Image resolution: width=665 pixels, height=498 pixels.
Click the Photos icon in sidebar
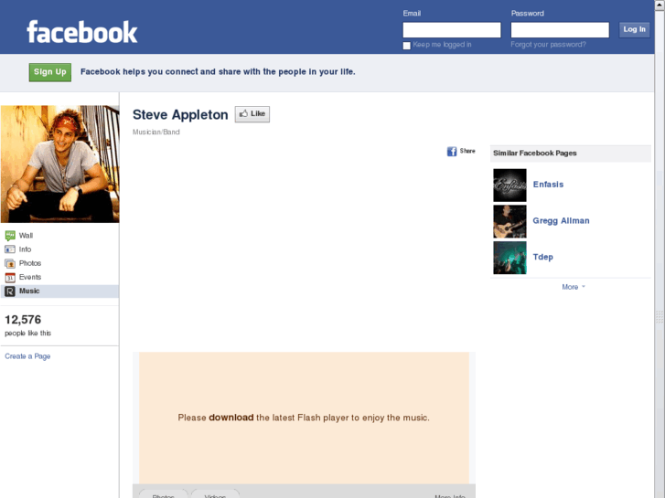click(x=10, y=264)
